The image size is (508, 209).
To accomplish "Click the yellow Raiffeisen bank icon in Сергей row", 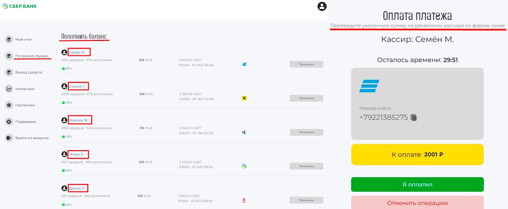I will tap(244, 98).
